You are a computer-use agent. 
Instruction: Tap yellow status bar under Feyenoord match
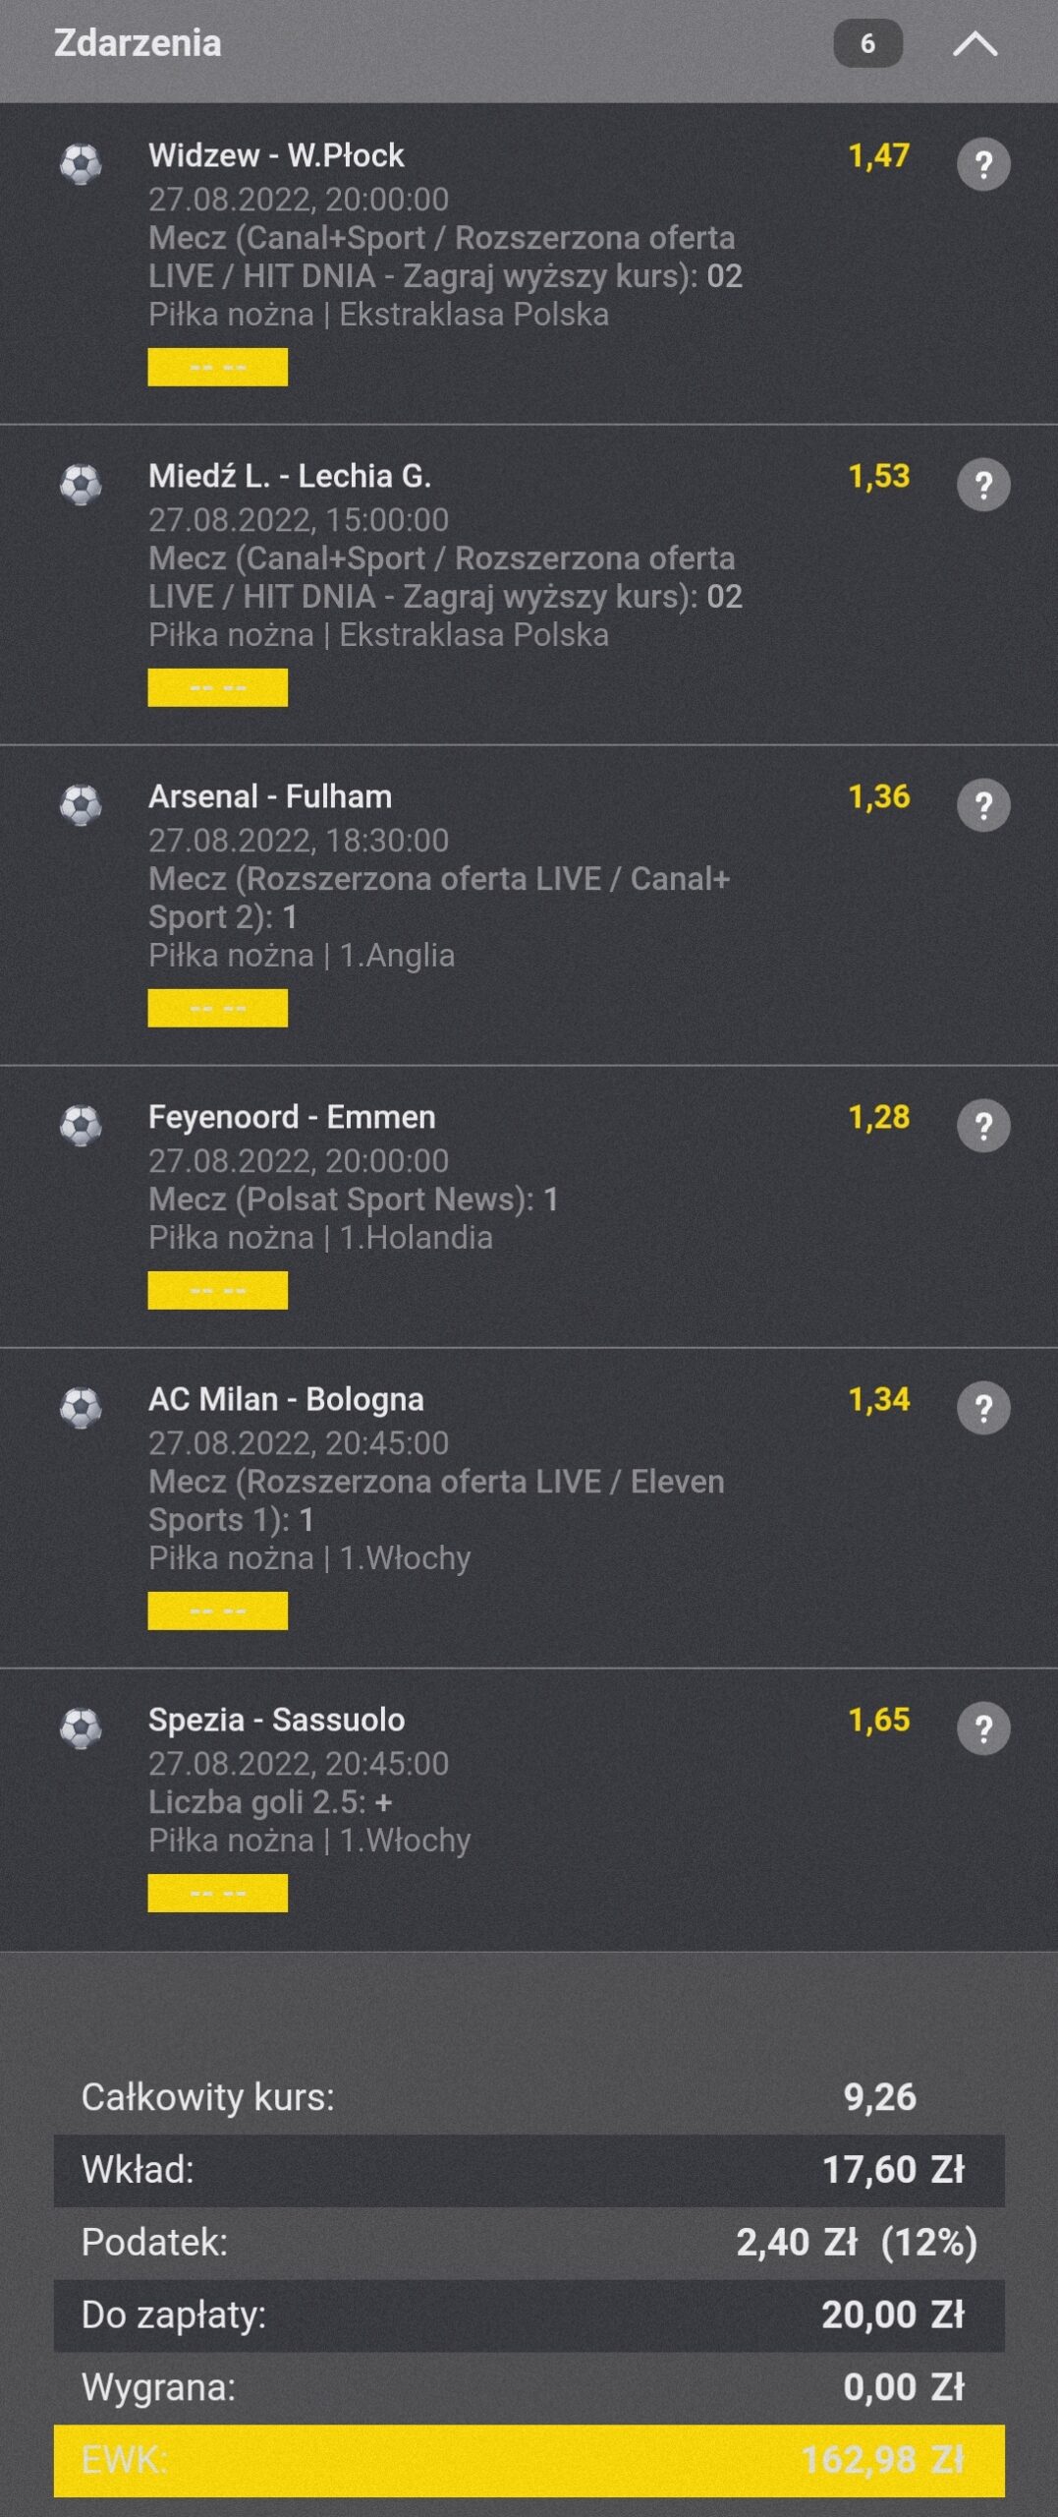(x=217, y=1290)
